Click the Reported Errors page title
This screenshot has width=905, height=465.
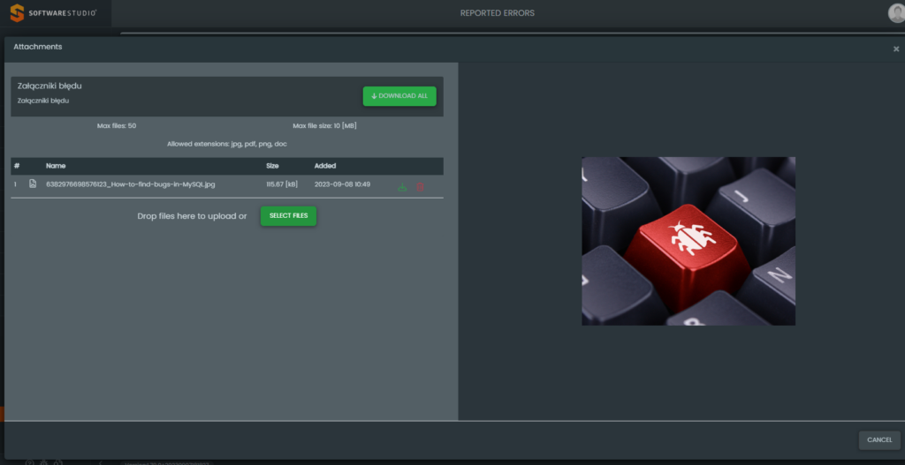pyautogui.click(x=497, y=13)
